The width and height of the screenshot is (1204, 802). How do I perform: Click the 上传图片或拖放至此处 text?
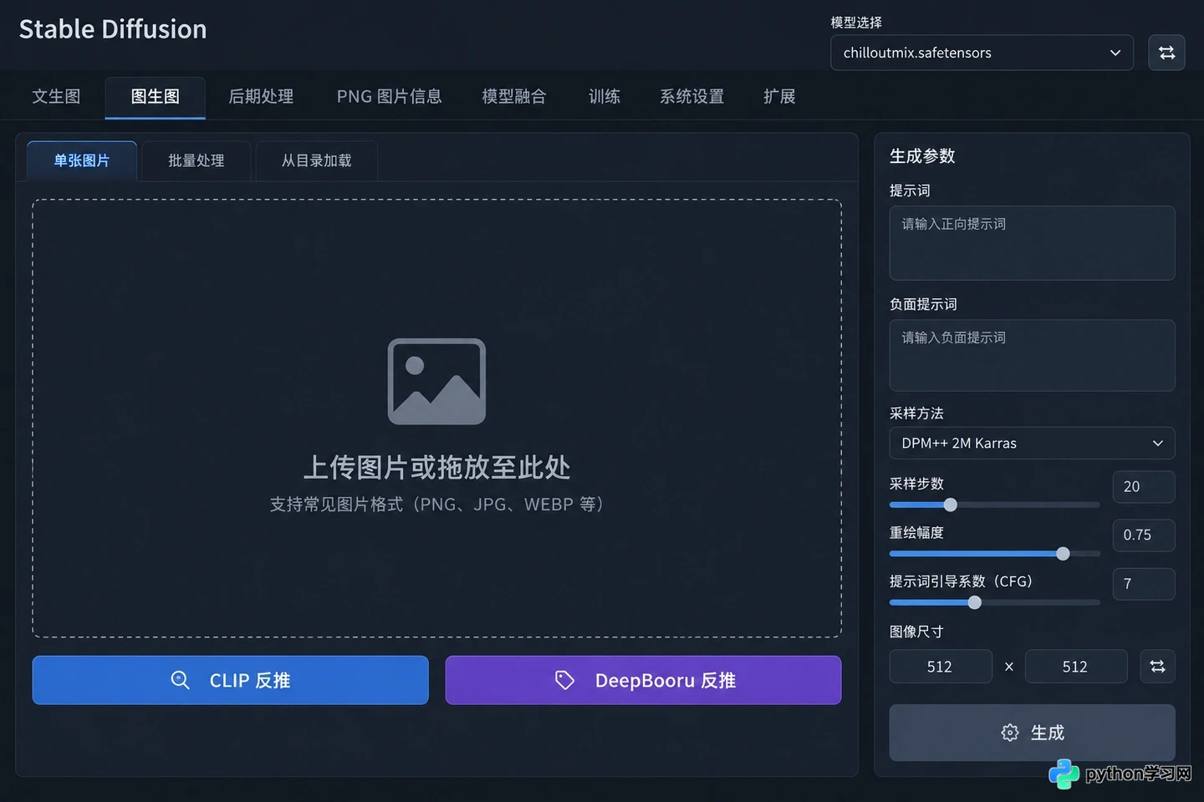(436, 468)
